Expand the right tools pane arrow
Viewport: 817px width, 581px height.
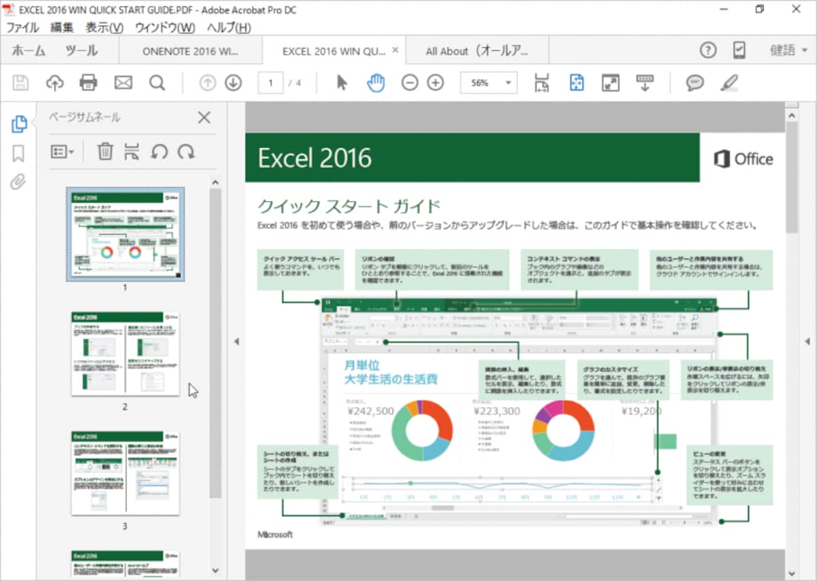[807, 342]
